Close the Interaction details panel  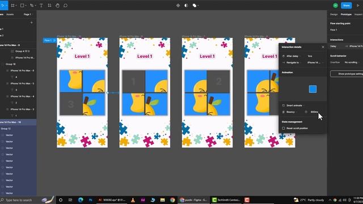[323, 47]
